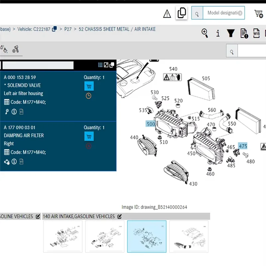Toggle the list view icon above the parts panel
Screen dimensions: 266x266
coord(100,65)
